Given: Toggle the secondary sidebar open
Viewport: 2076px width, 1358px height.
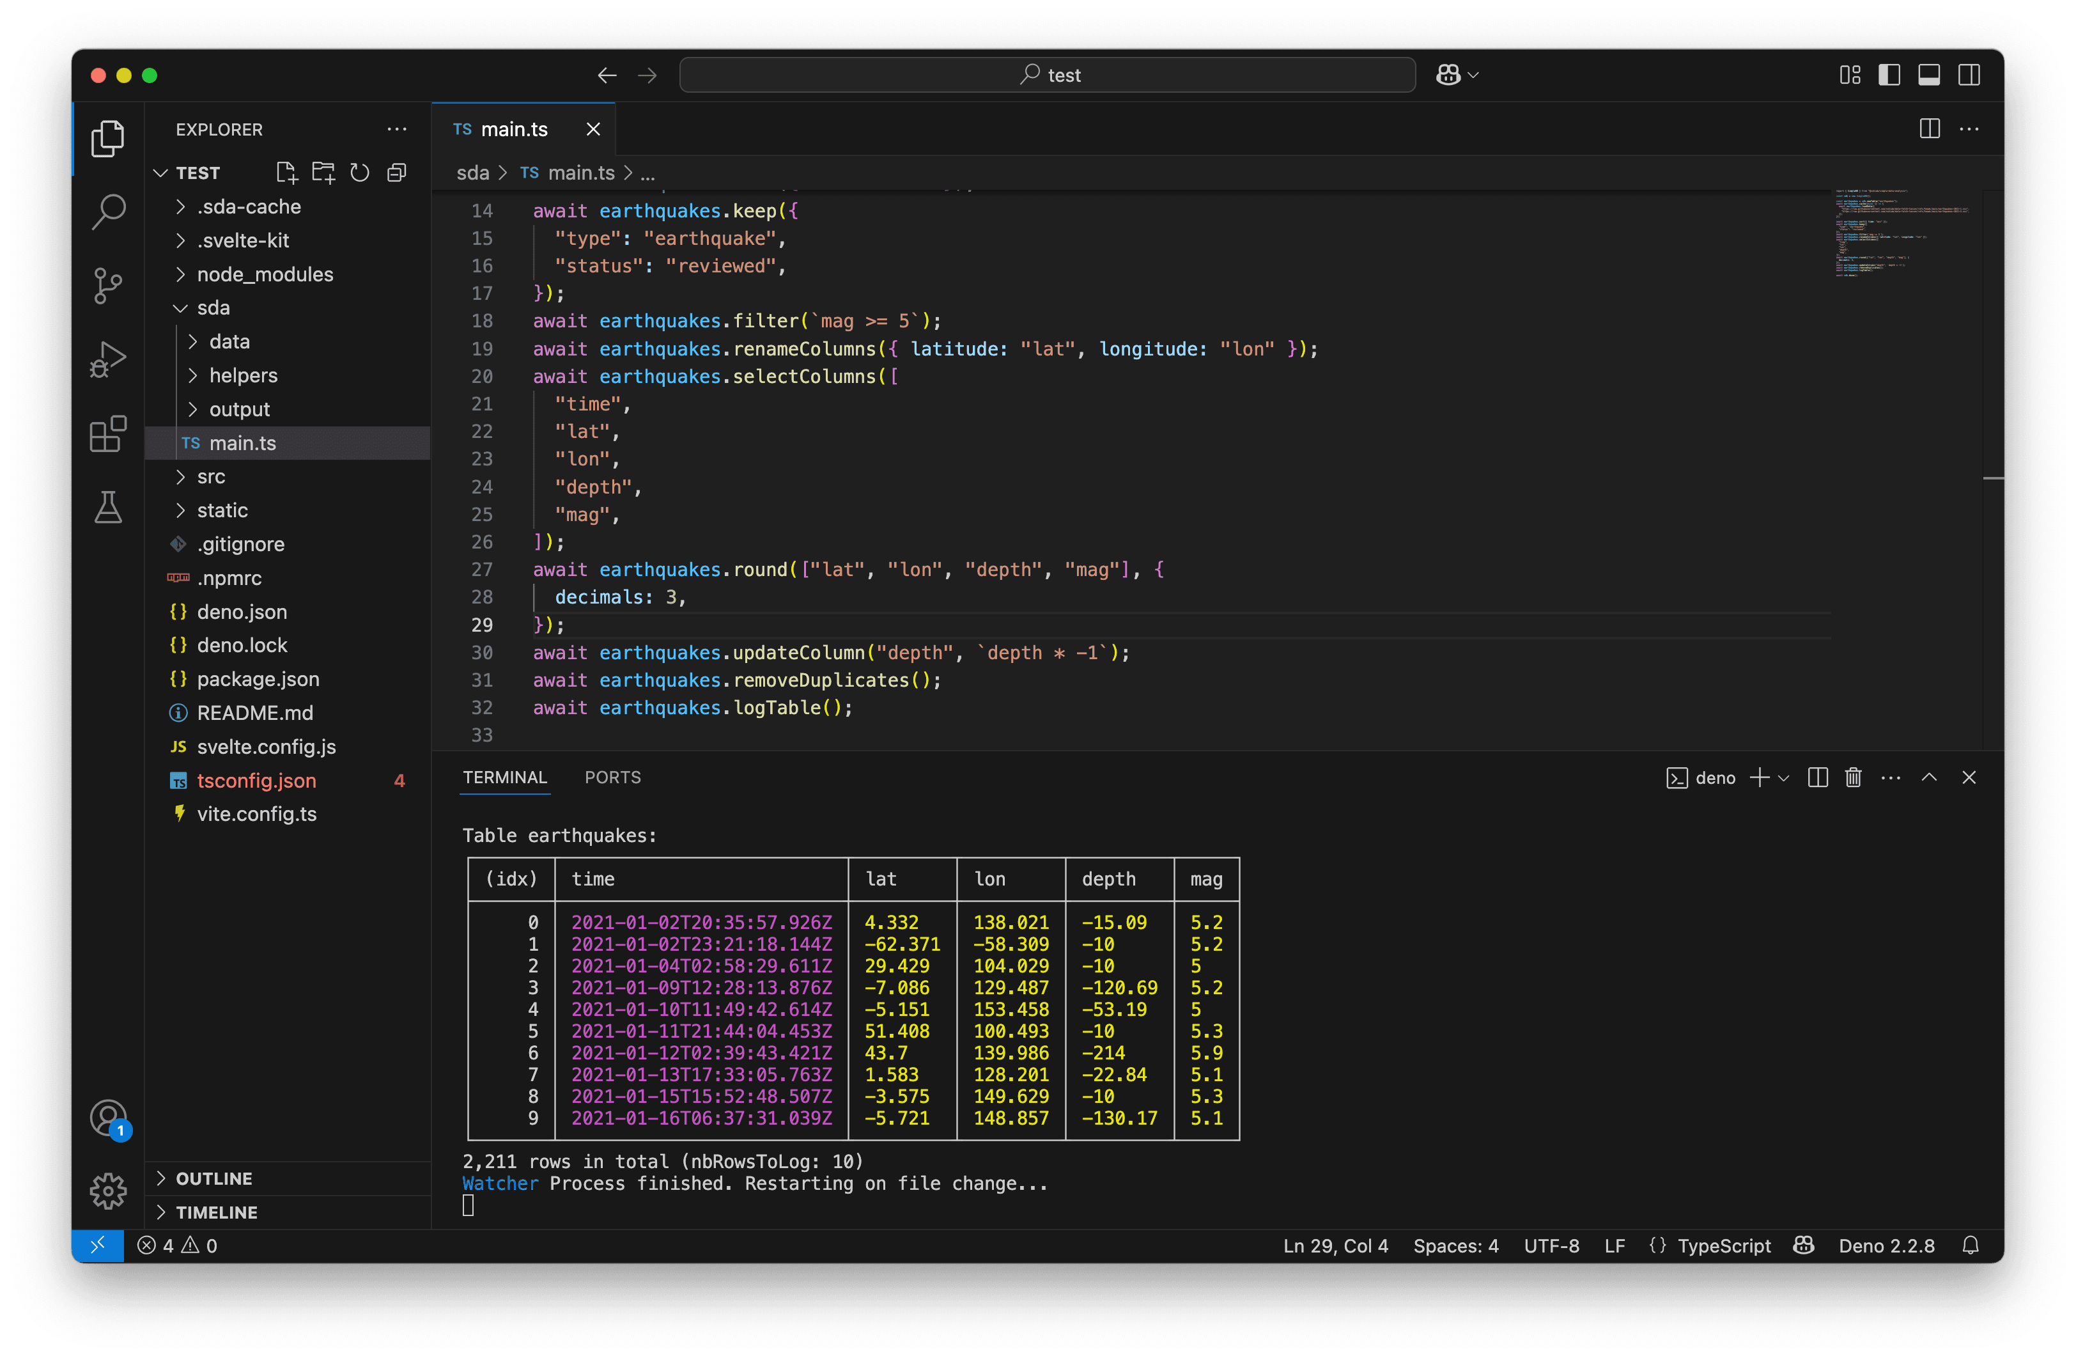Looking at the screenshot, I should [1970, 75].
